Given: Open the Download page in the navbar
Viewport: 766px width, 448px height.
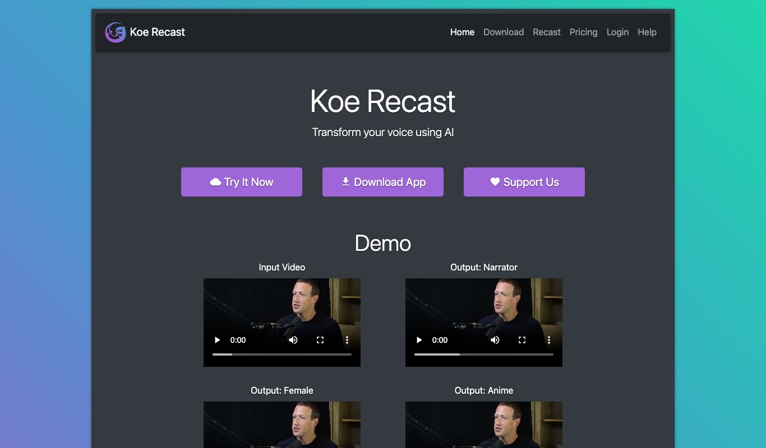Looking at the screenshot, I should point(504,32).
